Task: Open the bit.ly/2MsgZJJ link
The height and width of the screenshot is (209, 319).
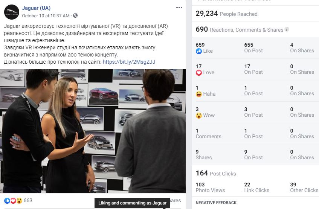Action: (x=129, y=62)
